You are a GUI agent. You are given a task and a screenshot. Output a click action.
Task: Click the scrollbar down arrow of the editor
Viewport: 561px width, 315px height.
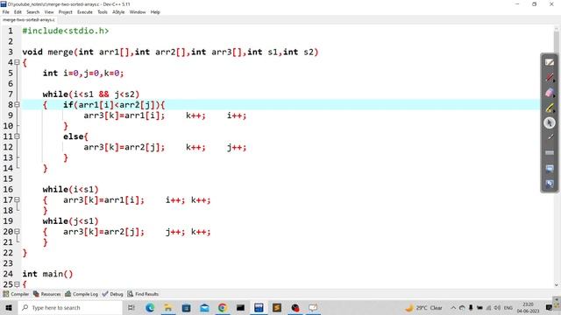[x=557, y=285]
